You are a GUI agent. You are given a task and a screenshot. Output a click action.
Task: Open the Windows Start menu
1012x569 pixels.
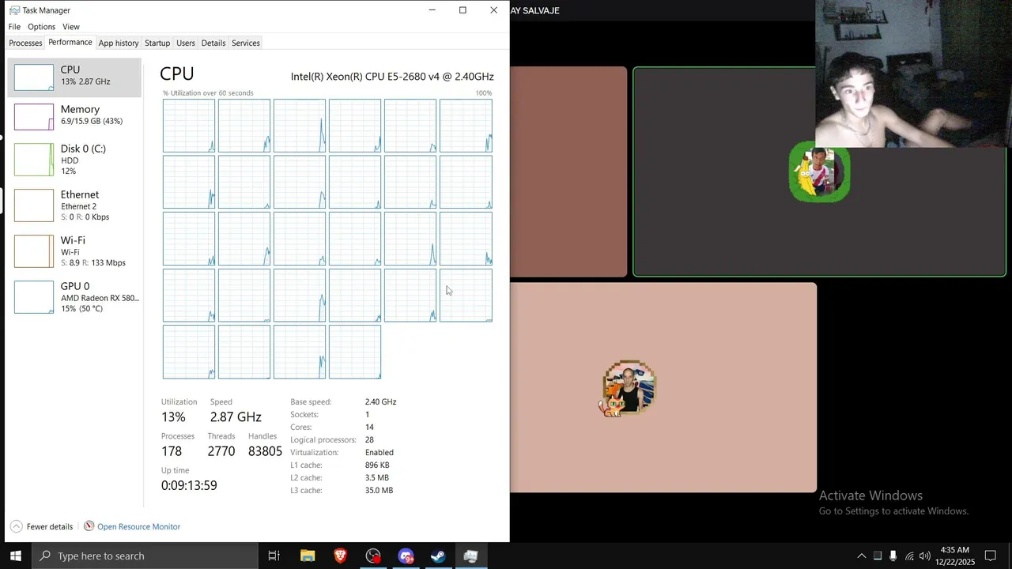pos(15,556)
